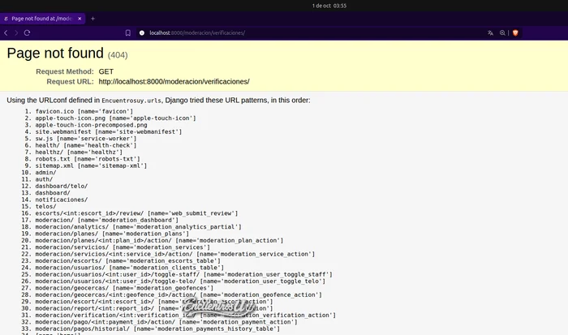Click the 'moderacion/ [name='moderation_dashboard']' row
Screen dimensions: 568x335
coord(107,220)
